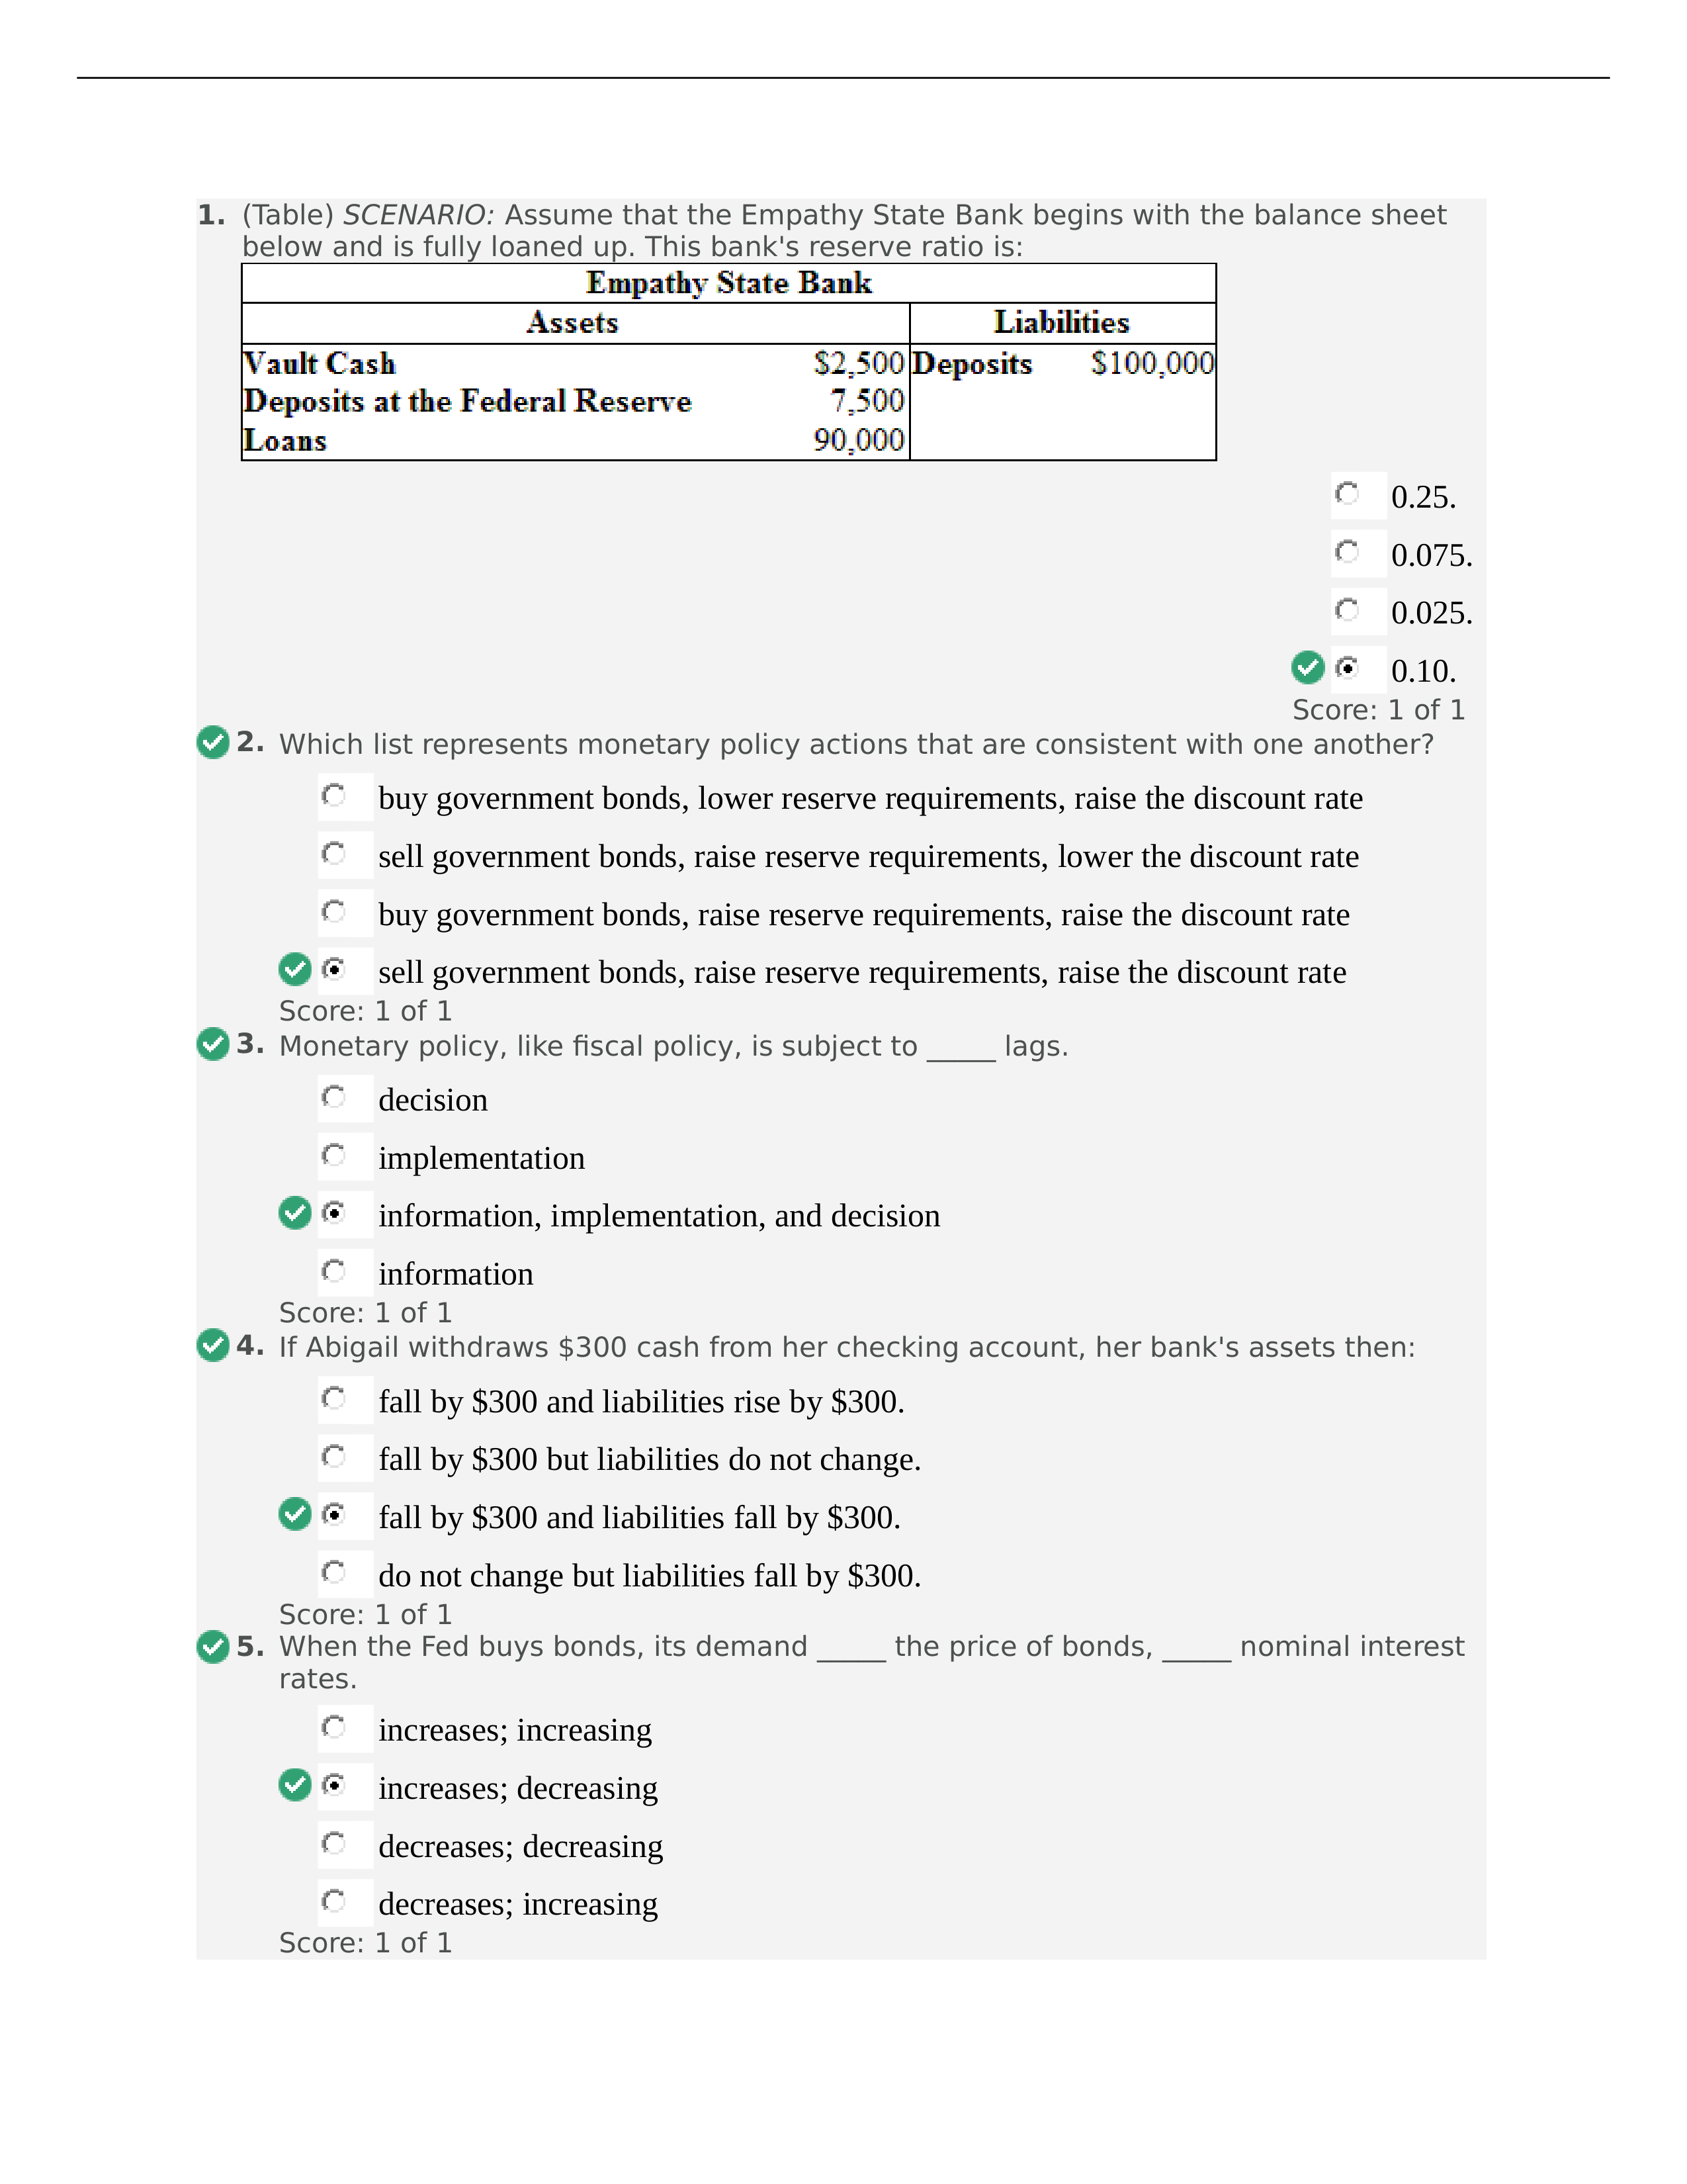Click the question 3 lags prompt
Screen dimensions: 1687x2184
click(x=673, y=1046)
